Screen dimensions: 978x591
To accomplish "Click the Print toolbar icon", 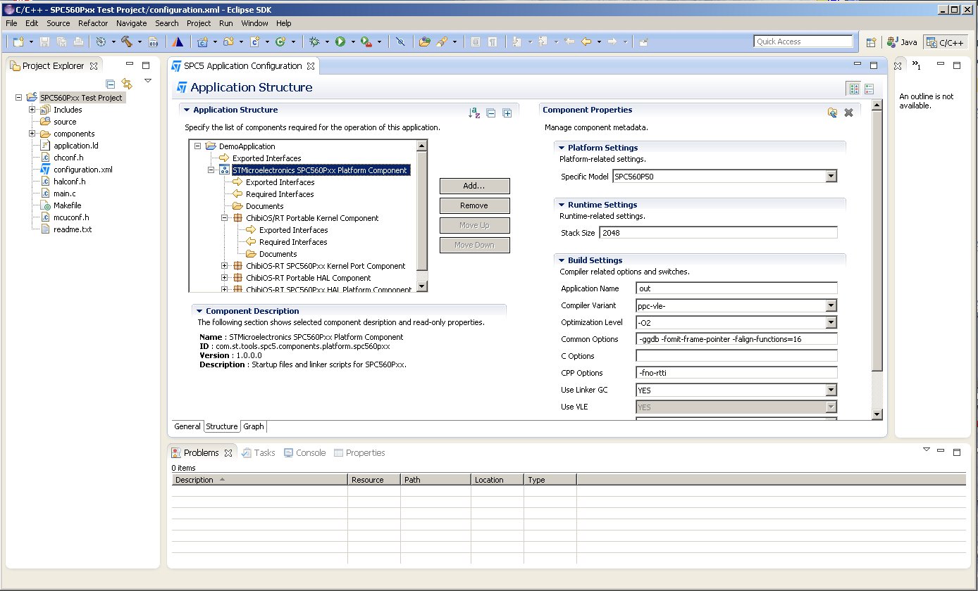I will pos(79,42).
